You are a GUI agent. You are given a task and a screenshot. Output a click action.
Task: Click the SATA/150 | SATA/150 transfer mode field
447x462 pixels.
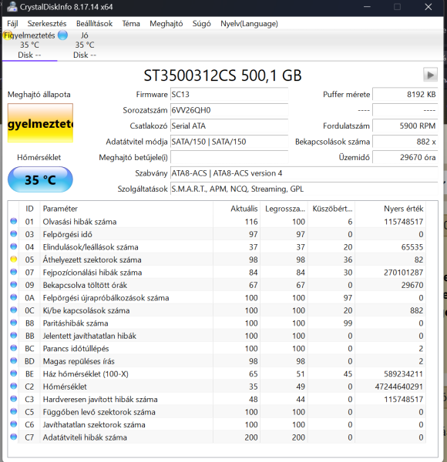(x=229, y=142)
